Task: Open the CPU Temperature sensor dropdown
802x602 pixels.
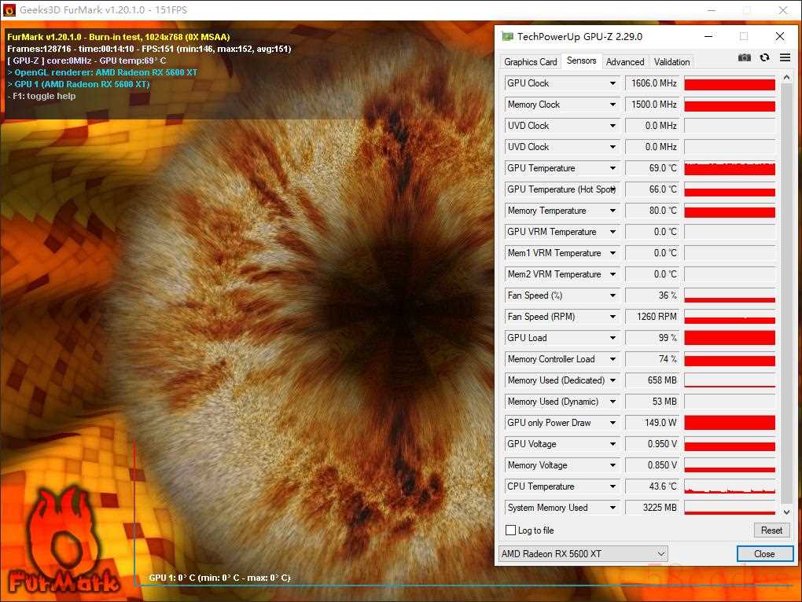Action: (x=613, y=486)
